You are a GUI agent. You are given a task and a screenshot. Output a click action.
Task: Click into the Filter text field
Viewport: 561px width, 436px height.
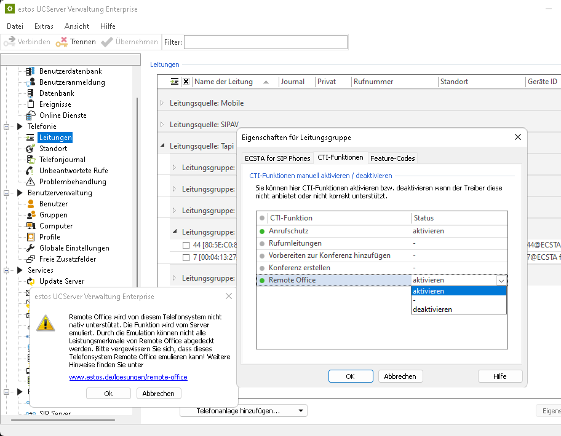(x=265, y=42)
